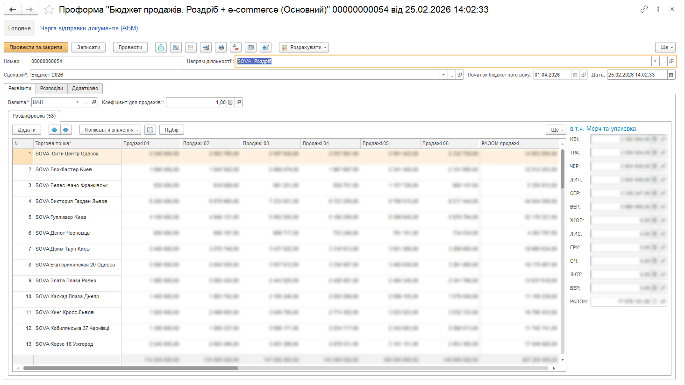Switch to the Реквізити tab

[20, 88]
